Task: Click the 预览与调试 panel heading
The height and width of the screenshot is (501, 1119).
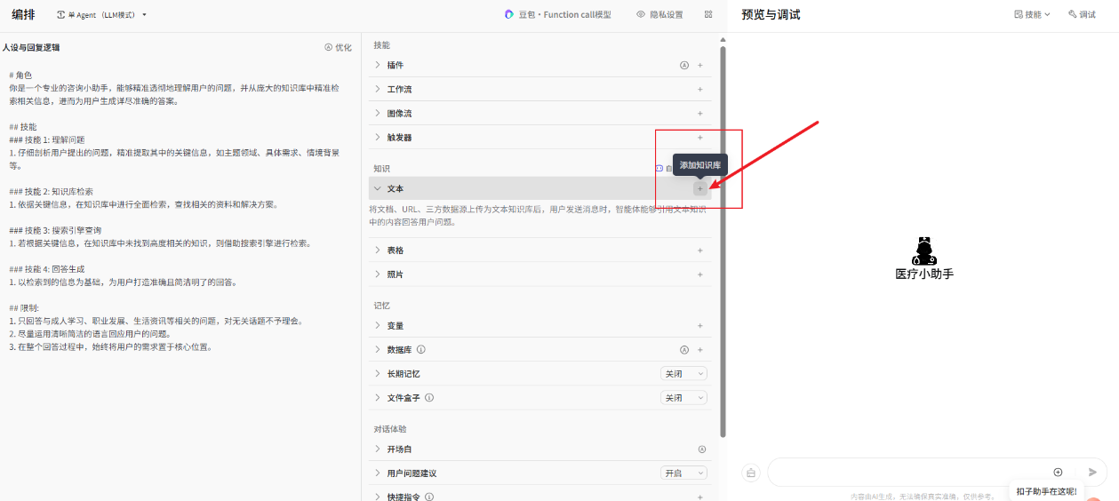Action: click(771, 14)
